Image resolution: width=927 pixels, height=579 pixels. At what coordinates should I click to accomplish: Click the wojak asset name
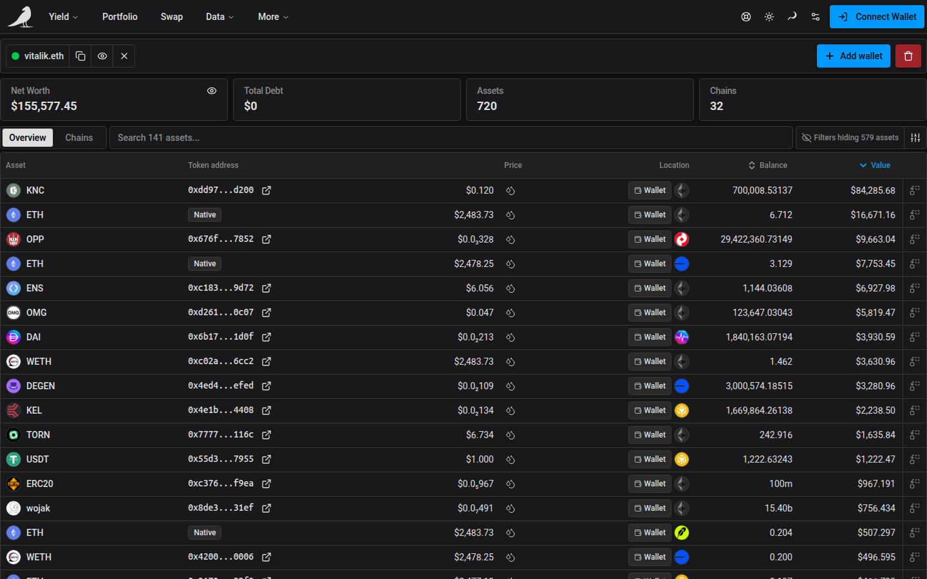[x=38, y=508]
